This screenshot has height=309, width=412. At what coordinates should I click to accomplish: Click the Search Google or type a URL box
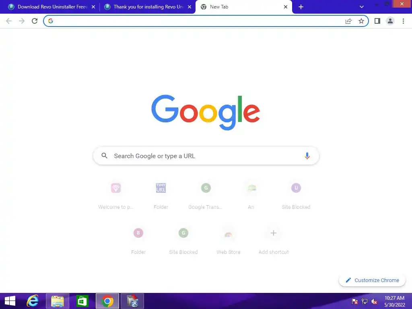206,156
